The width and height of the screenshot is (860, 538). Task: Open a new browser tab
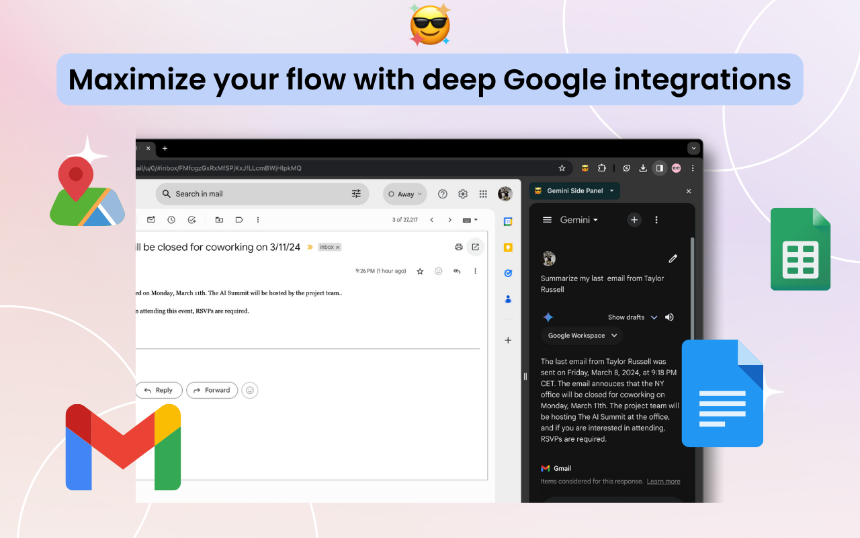coord(165,148)
